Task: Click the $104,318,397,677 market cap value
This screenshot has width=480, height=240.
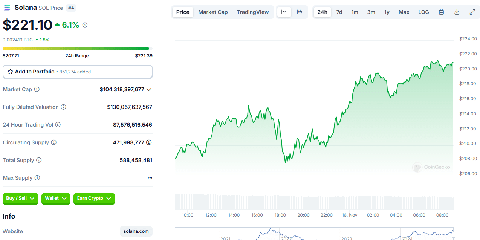Action: click(122, 89)
